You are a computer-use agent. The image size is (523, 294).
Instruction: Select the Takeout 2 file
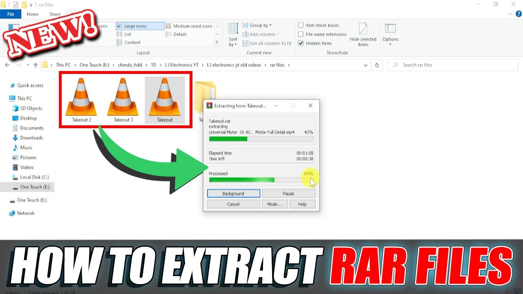tap(81, 100)
